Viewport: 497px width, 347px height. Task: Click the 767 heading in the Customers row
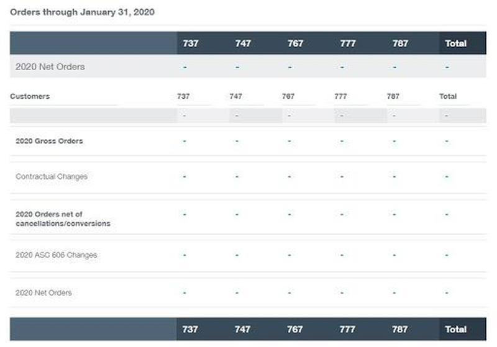click(x=288, y=96)
